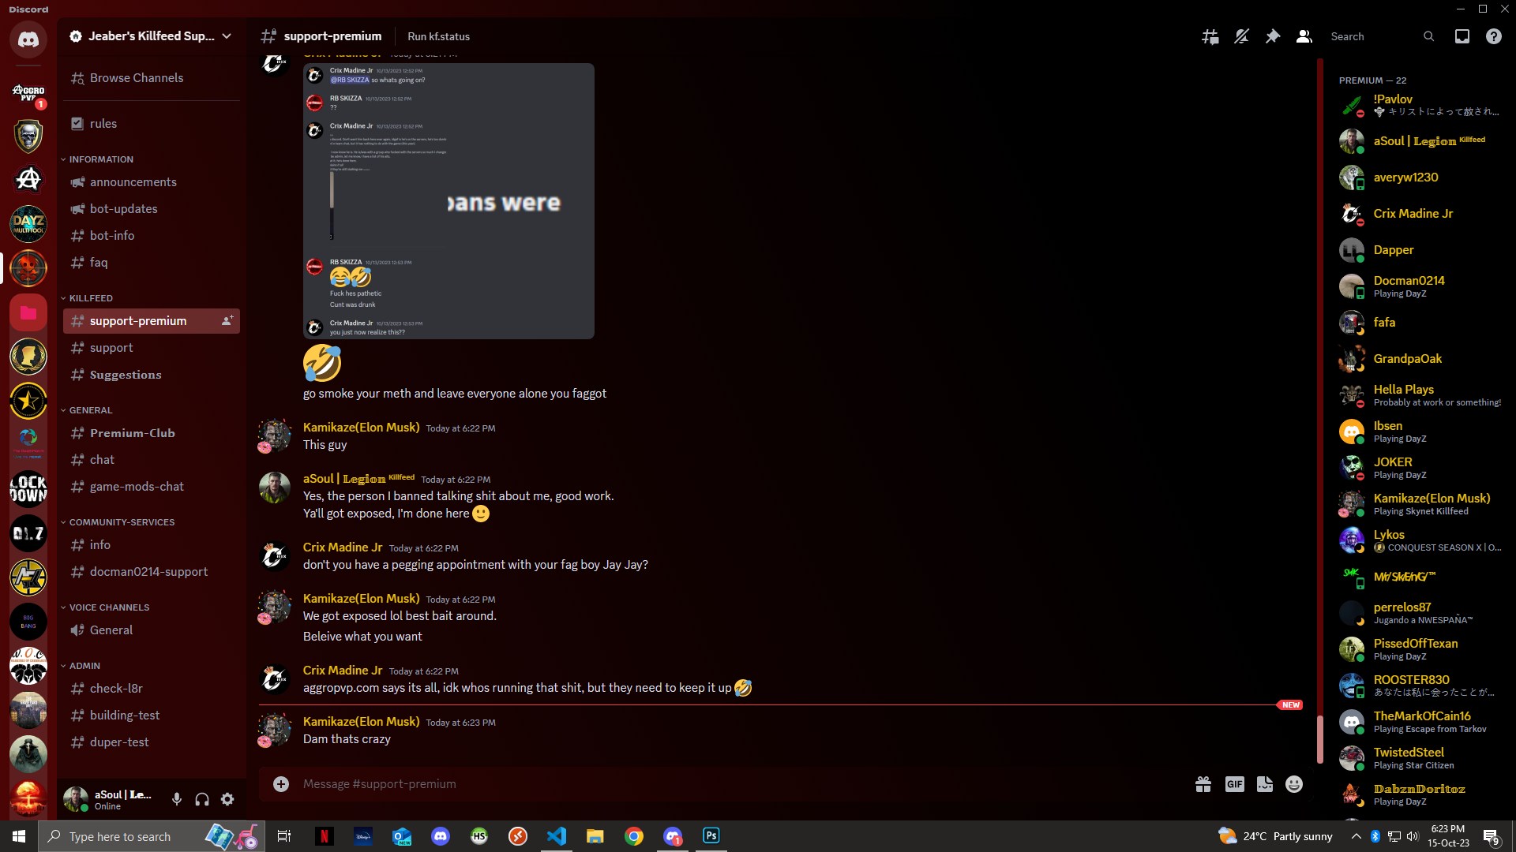Join the General voice channel
The width and height of the screenshot is (1516, 852).
point(152,630)
